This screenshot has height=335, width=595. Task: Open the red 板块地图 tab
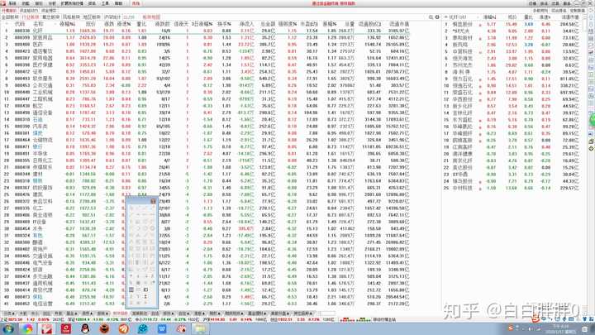pyautogui.click(x=151, y=17)
